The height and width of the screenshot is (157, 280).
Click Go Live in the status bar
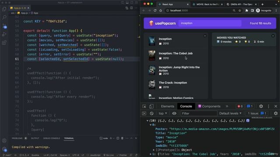click(x=108, y=155)
